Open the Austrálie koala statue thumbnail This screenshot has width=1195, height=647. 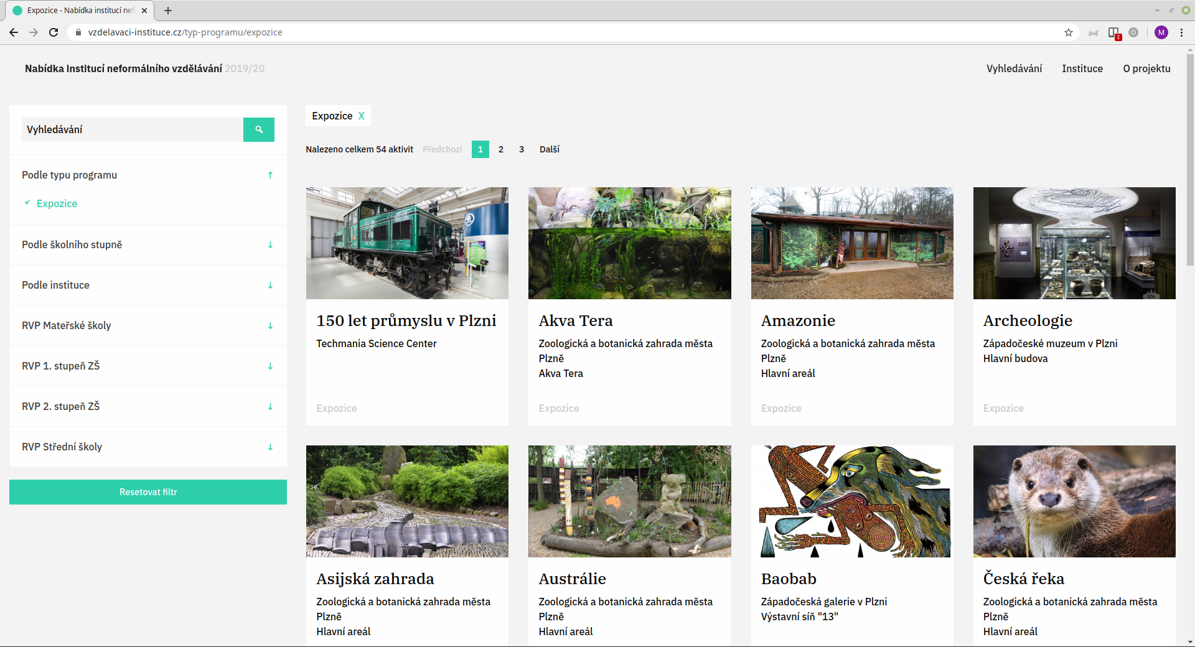point(629,501)
